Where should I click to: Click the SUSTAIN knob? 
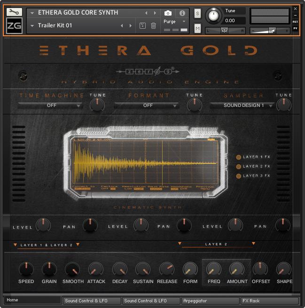(x=143, y=269)
